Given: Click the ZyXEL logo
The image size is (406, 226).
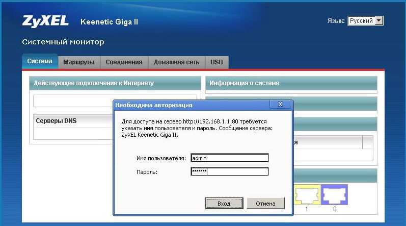Looking at the screenshot, I should [45, 21].
